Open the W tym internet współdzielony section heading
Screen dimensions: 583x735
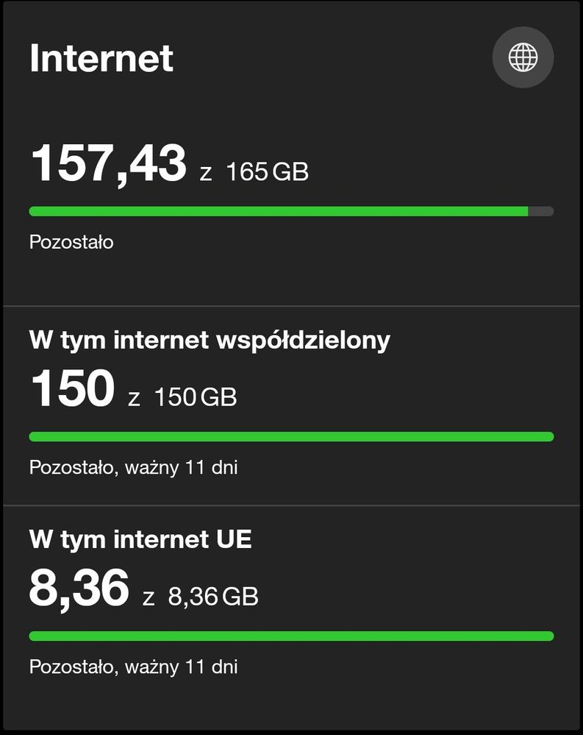[x=210, y=340]
